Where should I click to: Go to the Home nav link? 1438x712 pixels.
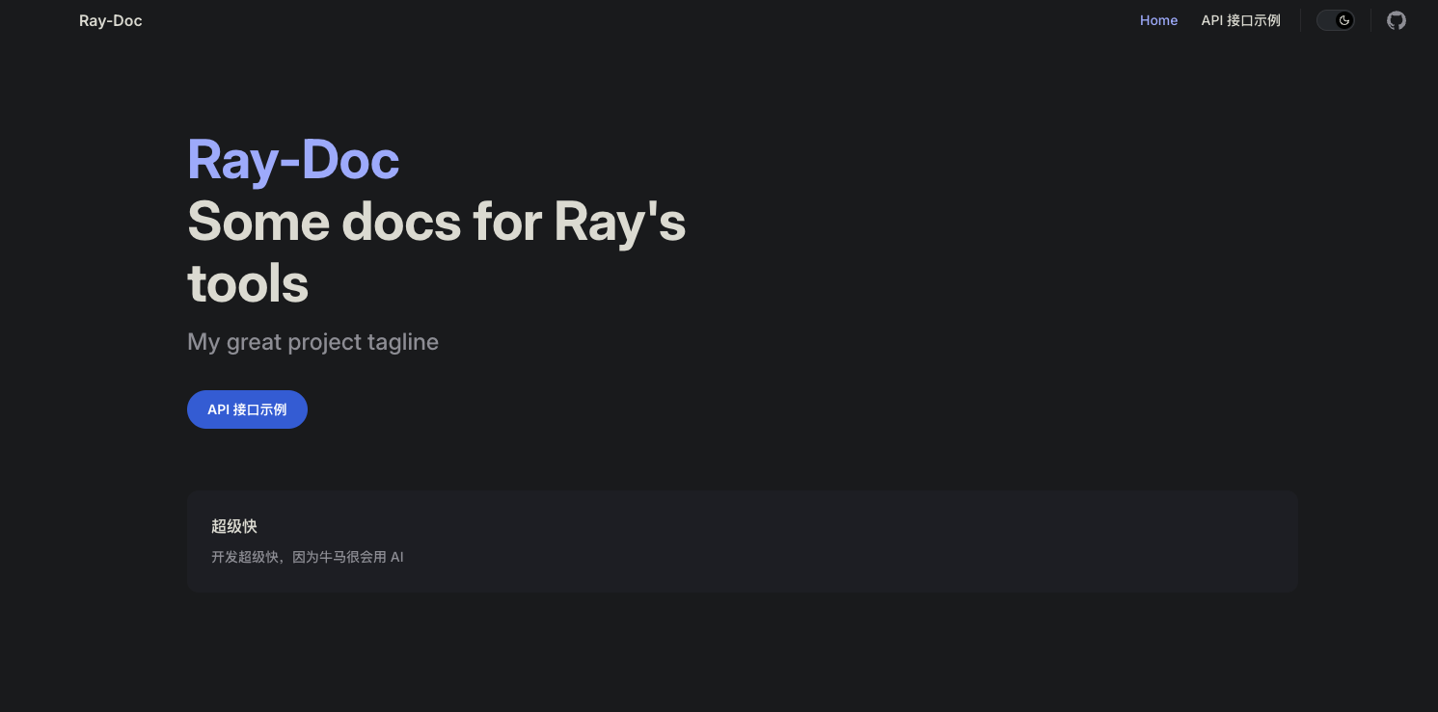1158,20
